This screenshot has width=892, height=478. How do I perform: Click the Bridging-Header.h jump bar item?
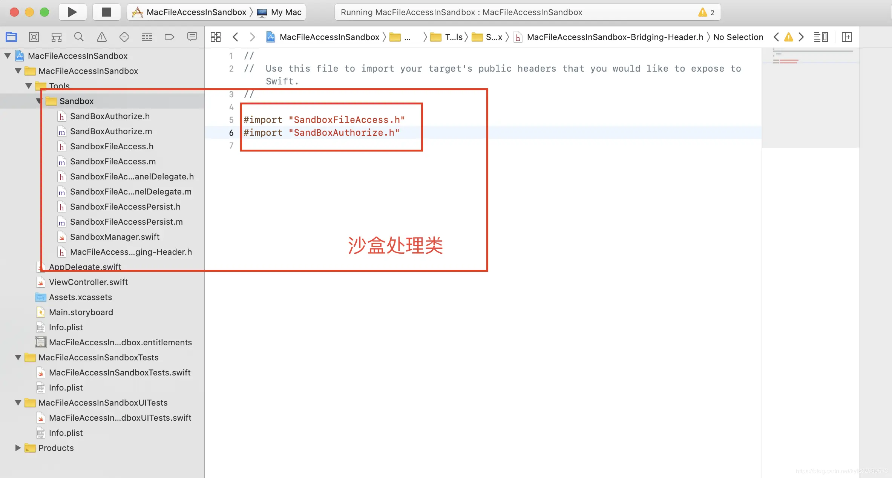[608, 37]
